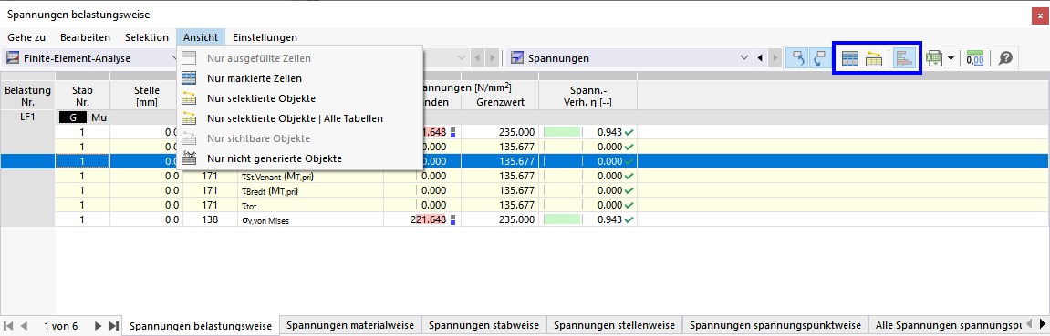Click the 'Grenzwert' column header
The height and width of the screenshot is (336, 1050).
click(500, 103)
